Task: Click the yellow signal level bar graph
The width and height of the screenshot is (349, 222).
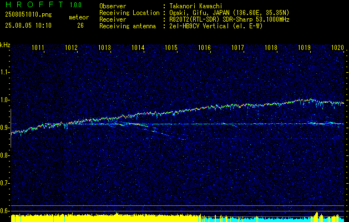Action: tap(106, 218)
